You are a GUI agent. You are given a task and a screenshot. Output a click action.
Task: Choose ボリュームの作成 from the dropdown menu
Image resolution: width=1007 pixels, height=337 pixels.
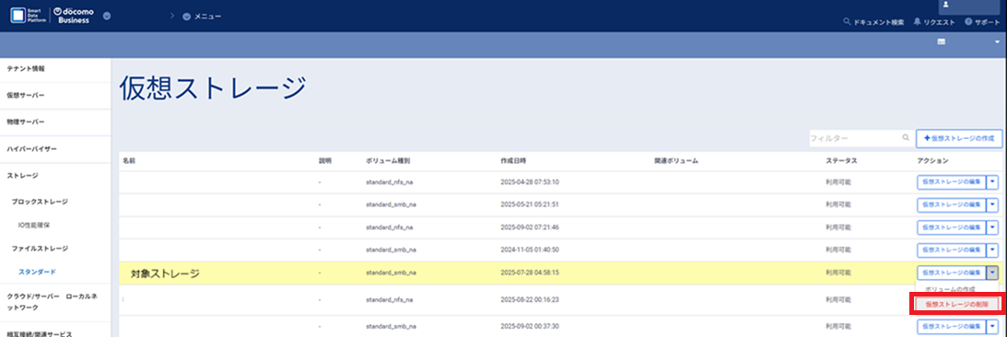[x=950, y=289]
